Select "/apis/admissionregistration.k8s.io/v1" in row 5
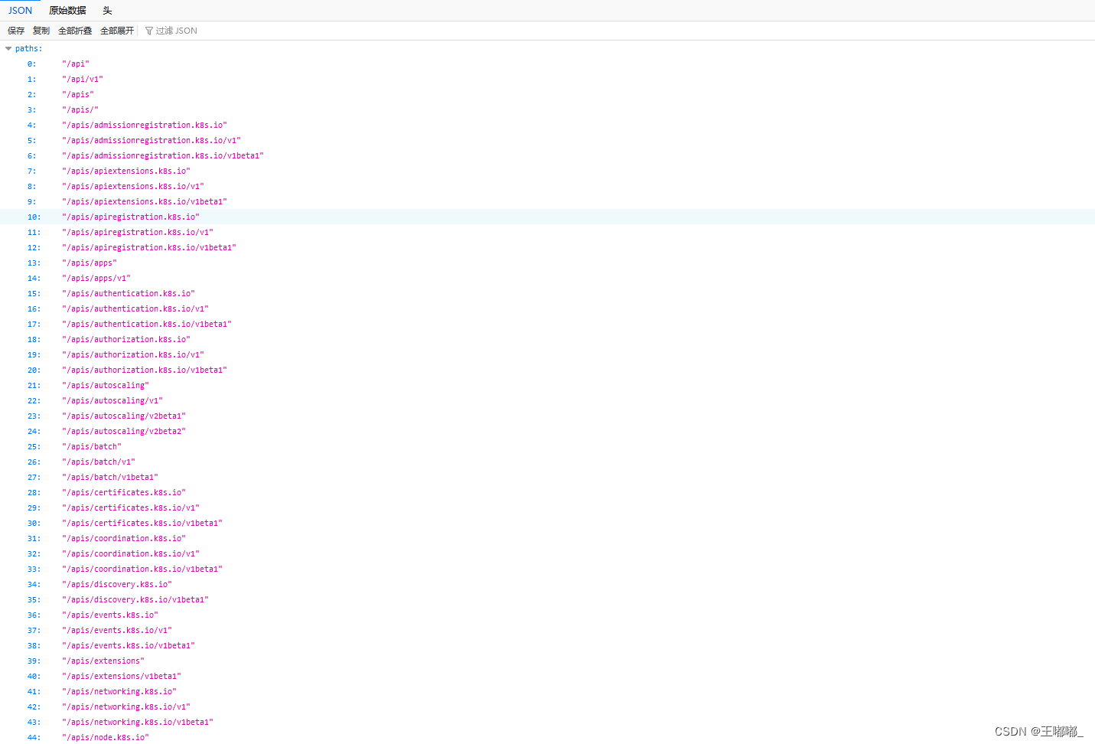This screenshot has height=744, width=1095. click(152, 140)
